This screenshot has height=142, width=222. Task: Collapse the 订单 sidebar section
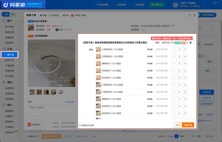coord(17,49)
